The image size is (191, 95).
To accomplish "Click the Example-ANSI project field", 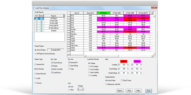I will 56,50.
